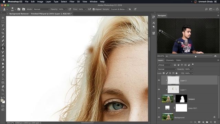Select the Healing Brush tool
Image resolution: width=220 pixels, height=124 pixels.
coord(3,41)
